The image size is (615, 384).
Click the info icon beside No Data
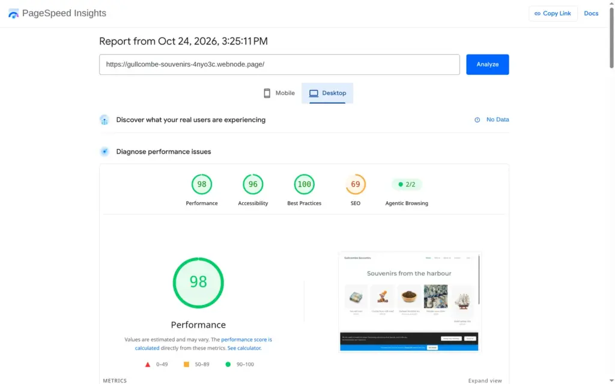[x=477, y=120]
